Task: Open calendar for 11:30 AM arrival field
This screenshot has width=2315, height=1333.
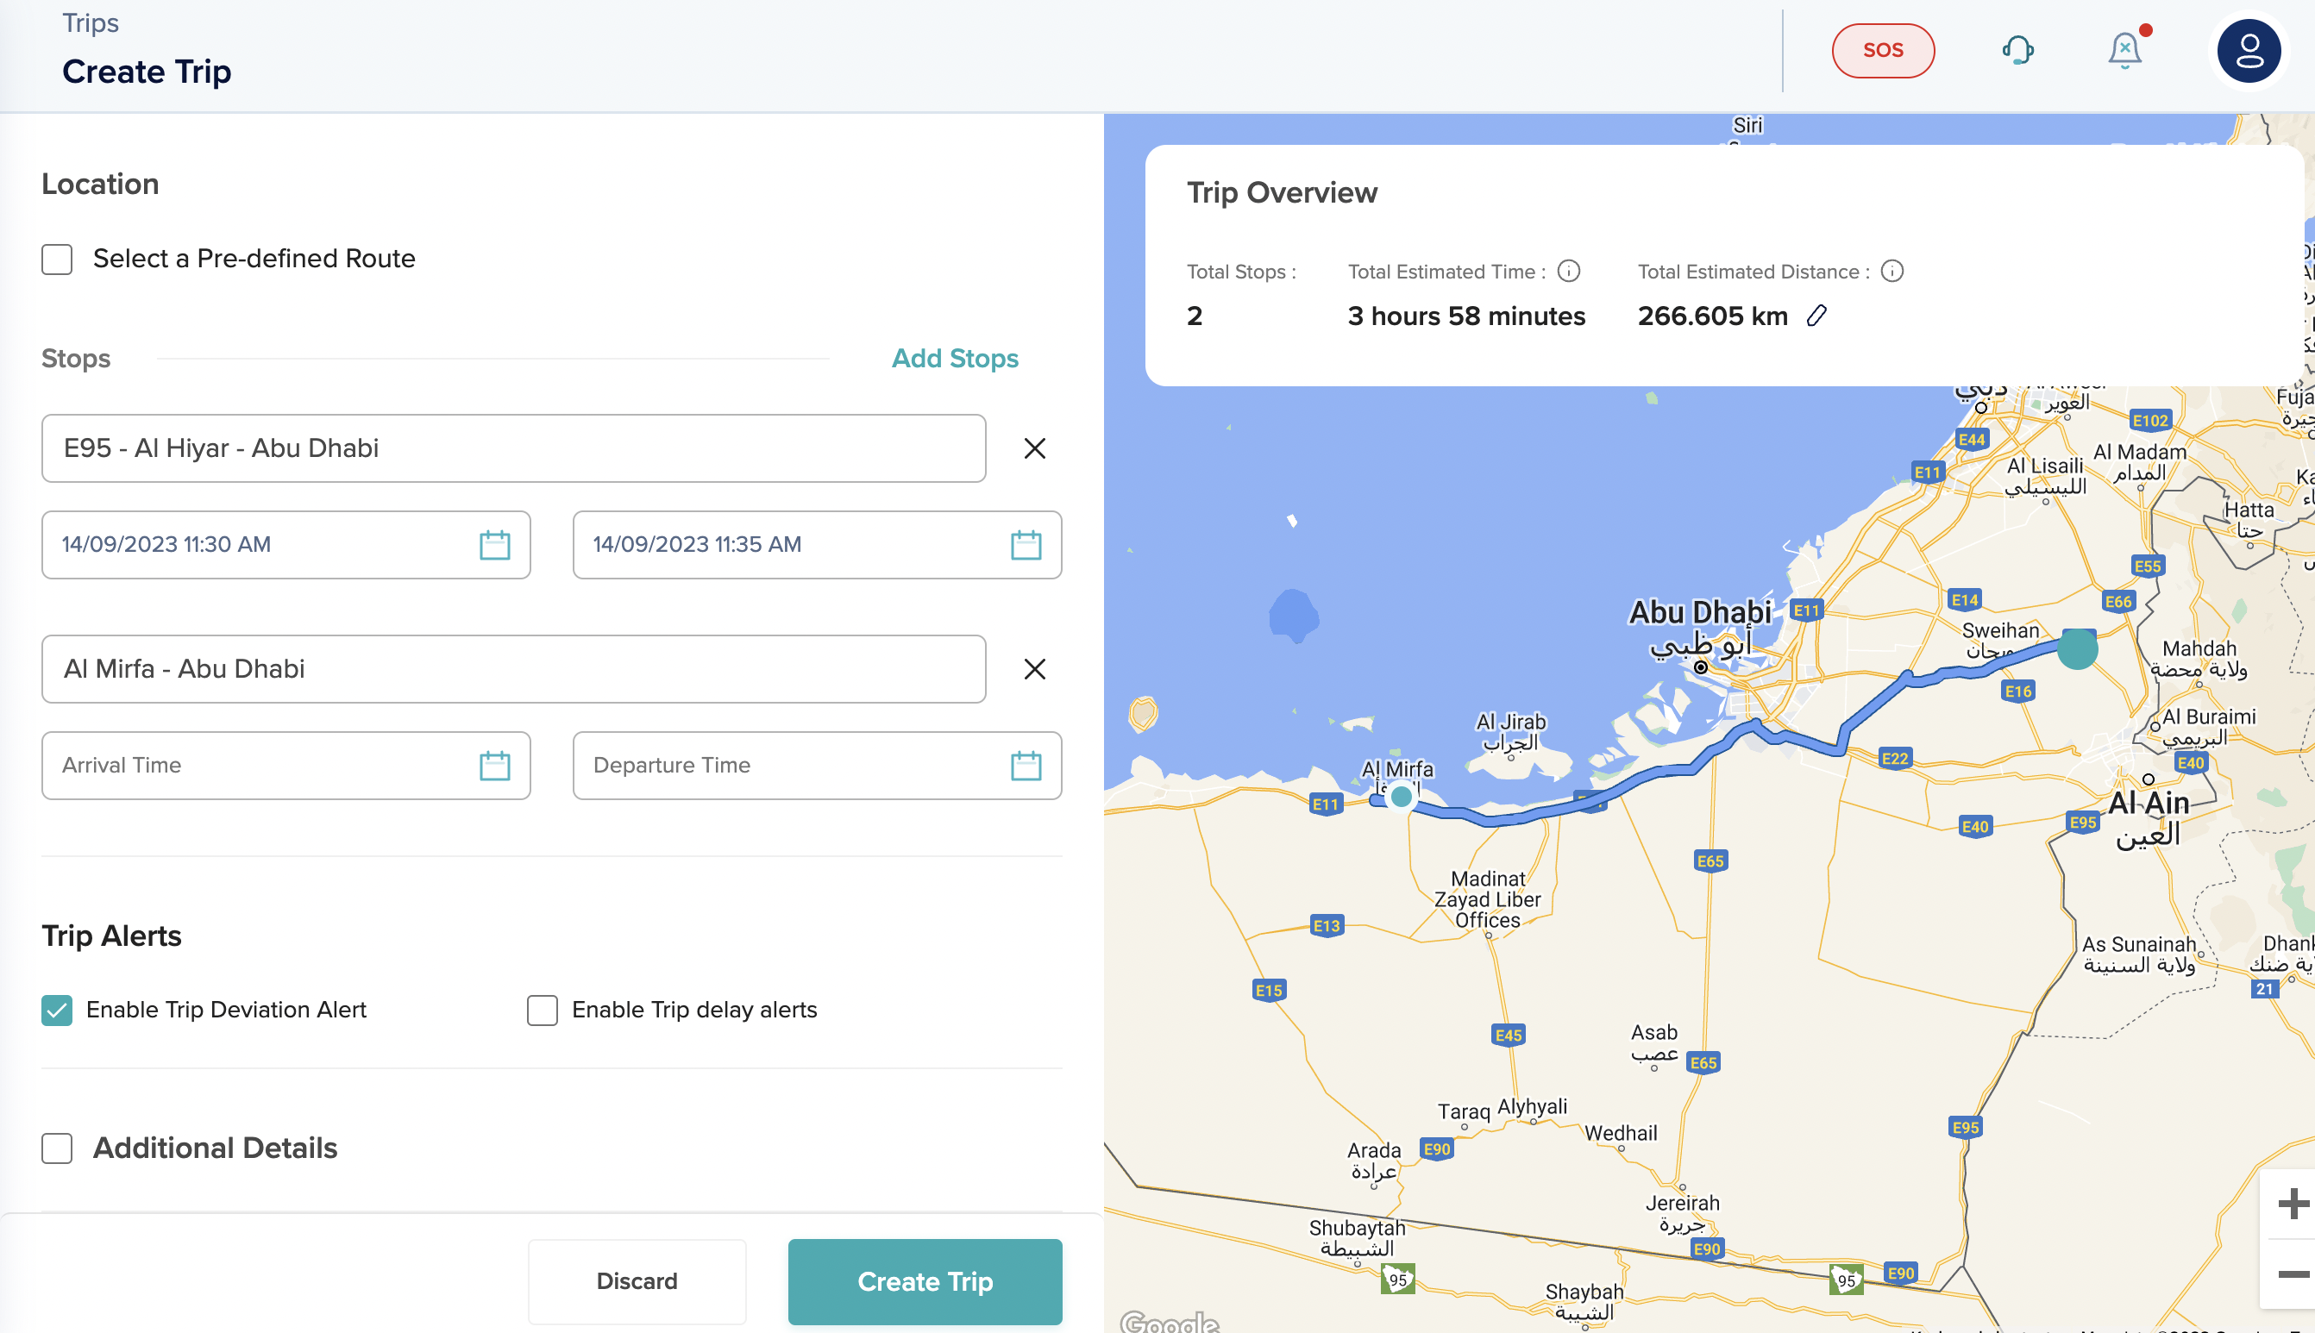Action: (494, 545)
